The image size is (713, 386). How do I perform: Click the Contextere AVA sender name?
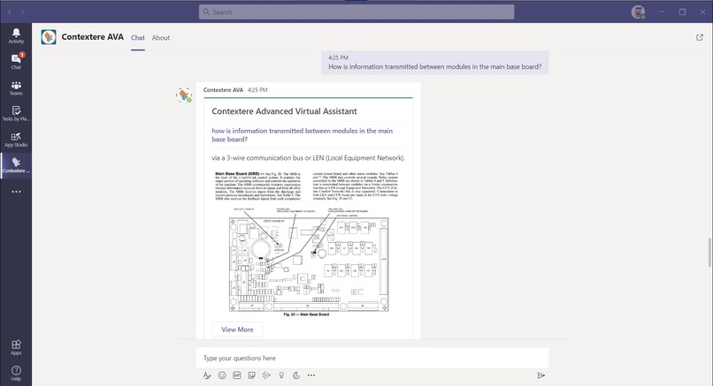pyautogui.click(x=223, y=90)
